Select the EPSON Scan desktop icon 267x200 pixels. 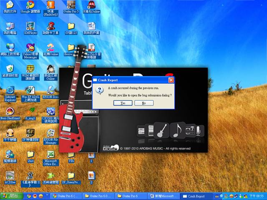point(51,92)
